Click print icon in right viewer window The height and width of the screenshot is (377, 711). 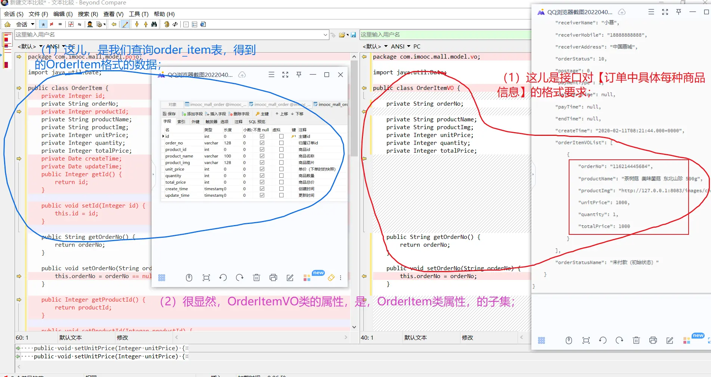click(653, 340)
